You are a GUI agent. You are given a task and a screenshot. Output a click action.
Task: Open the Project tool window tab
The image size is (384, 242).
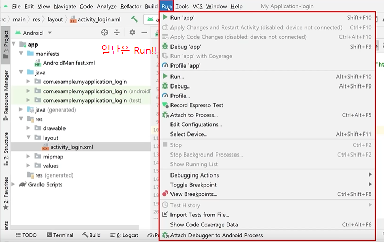click(6, 45)
